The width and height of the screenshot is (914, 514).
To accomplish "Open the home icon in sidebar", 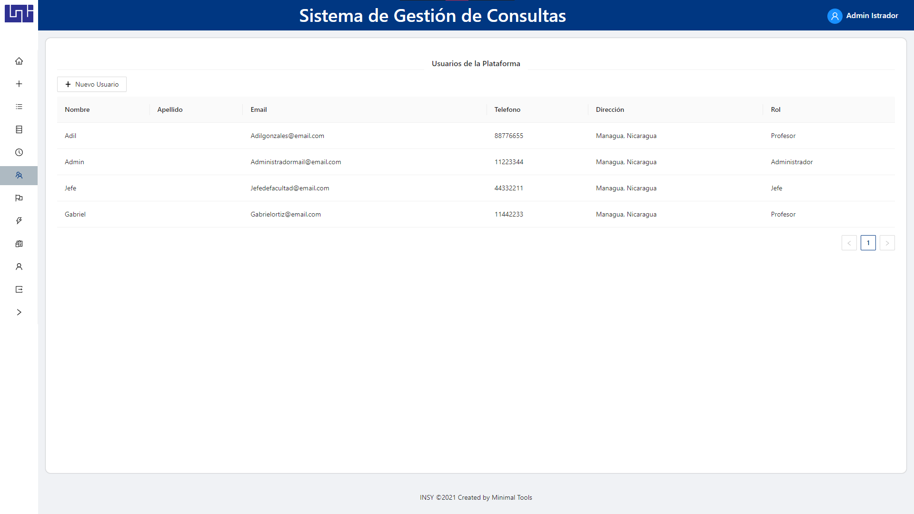I will [x=19, y=61].
